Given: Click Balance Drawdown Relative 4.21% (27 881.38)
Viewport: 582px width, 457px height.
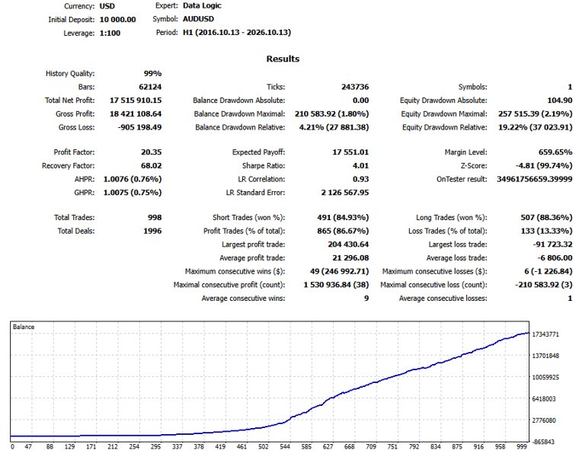Looking at the screenshot, I should pyautogui.click(x=334, y=127).
